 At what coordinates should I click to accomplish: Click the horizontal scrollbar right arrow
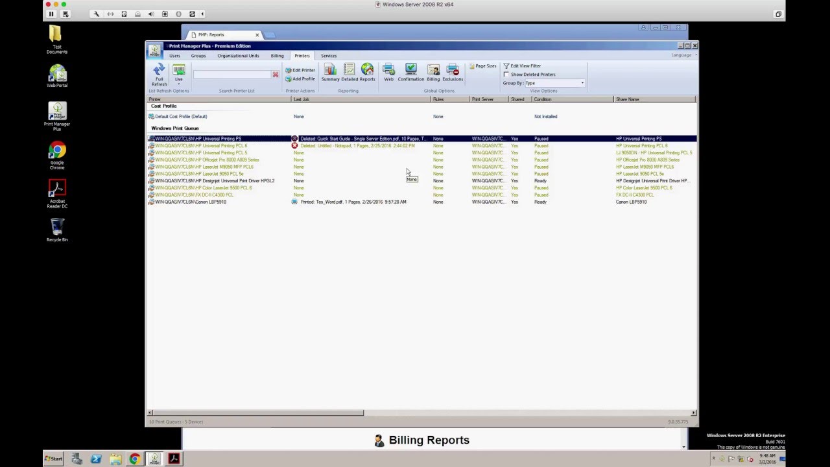point(694,413)
